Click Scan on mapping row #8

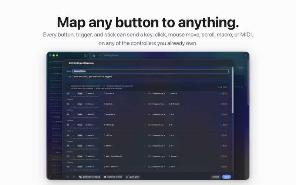80,167
